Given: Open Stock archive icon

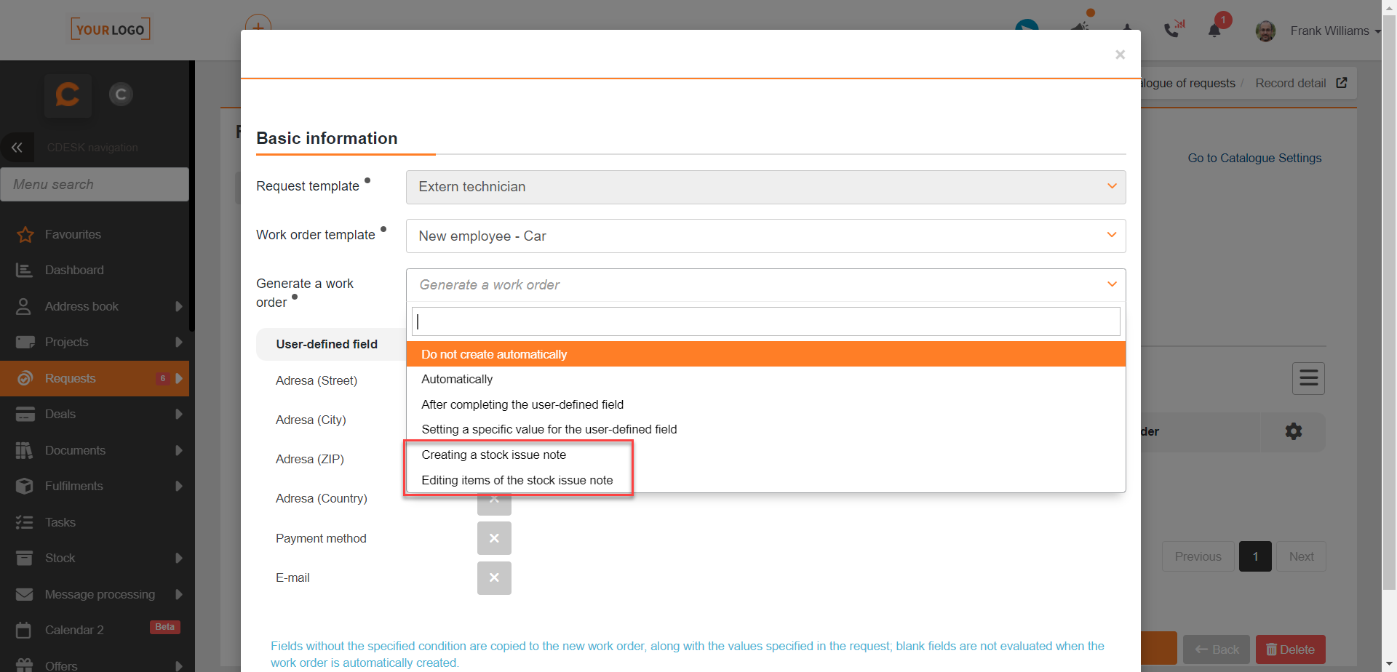Looking at the screenshot, I should (24, 558).
